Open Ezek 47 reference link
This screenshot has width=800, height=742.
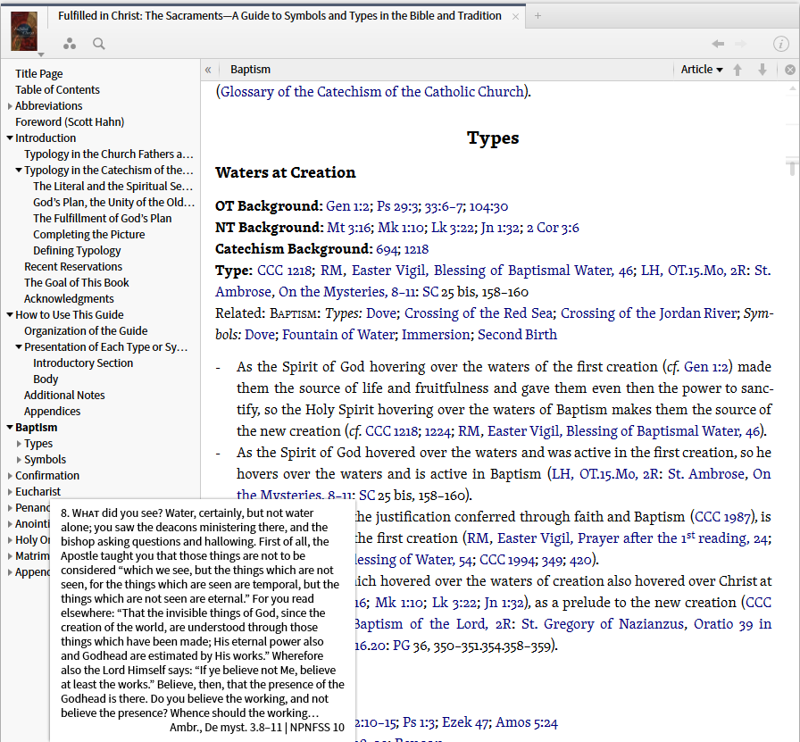465,722
